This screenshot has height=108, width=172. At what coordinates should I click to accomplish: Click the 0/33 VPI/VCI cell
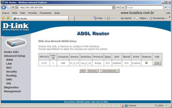(x=44, y=63)
